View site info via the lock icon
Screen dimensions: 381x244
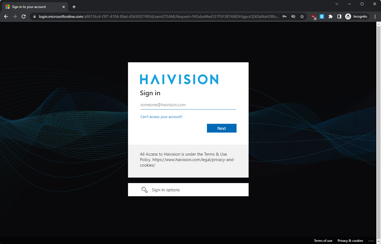coord(35,16)
